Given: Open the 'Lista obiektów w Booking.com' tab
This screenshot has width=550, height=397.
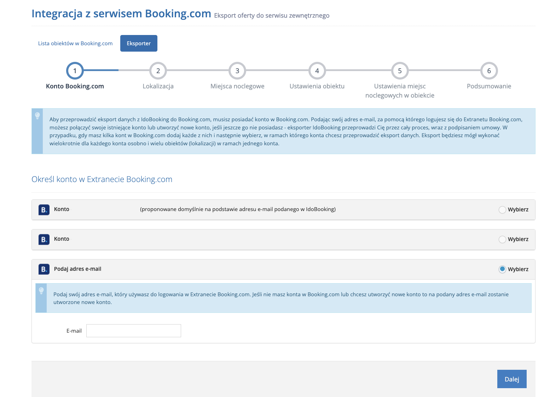Looking at the screenshot, I should pyautogui.click(x=75, y=43).
